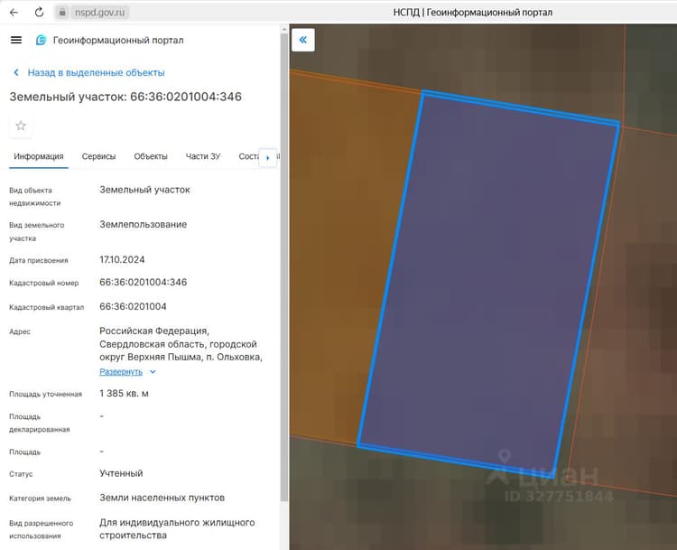Go back with the browser arrow
677x550 pixels.
coord(14,13)
